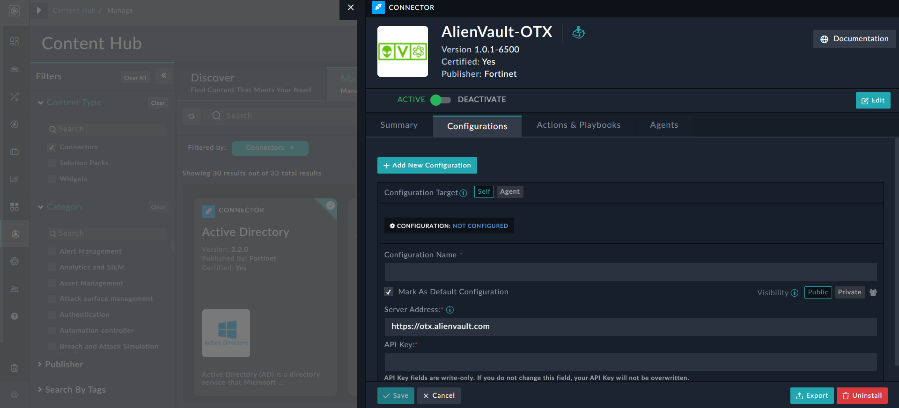The height and width of the screenshot is (408, 899).
Task: Uninstall the AlienVault-OTX connector
Action: tap(862, 395)
